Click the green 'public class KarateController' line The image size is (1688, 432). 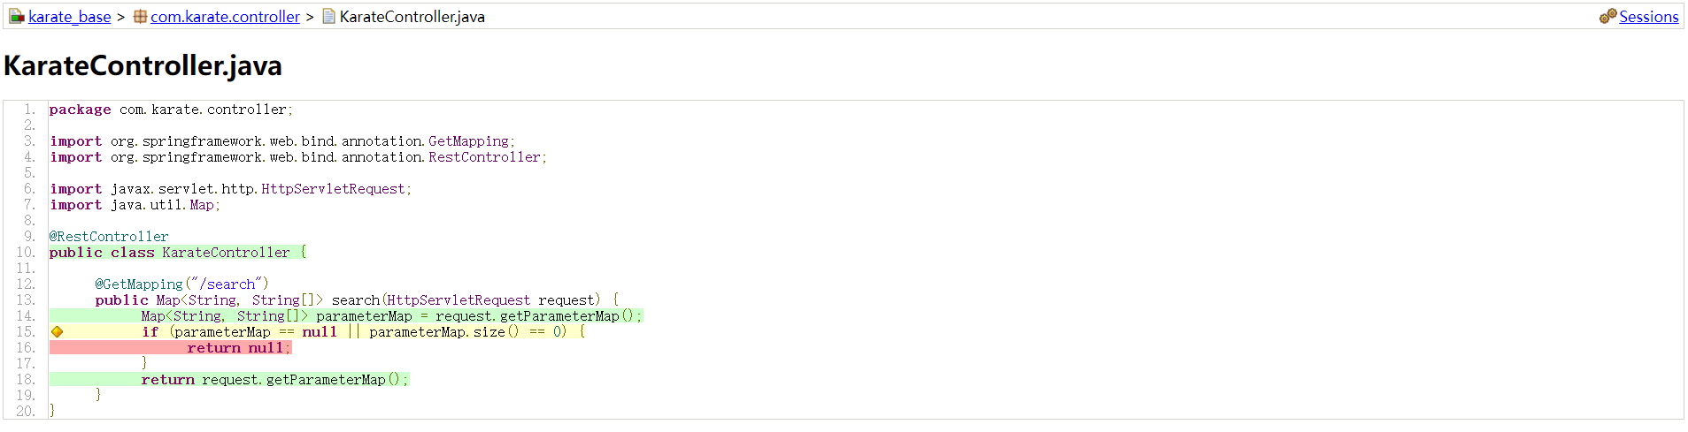(178, 253)
